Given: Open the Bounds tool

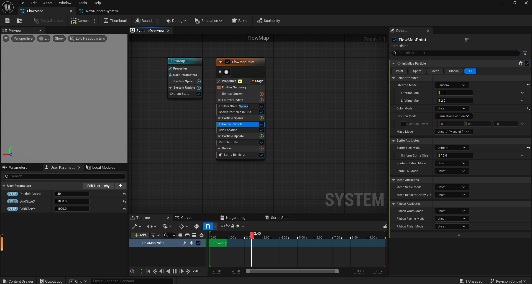Looking at the screenshot, I should click(144, 21).
